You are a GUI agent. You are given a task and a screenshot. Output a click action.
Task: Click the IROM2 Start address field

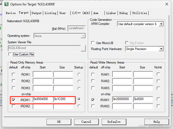click(x=43, y=106)
